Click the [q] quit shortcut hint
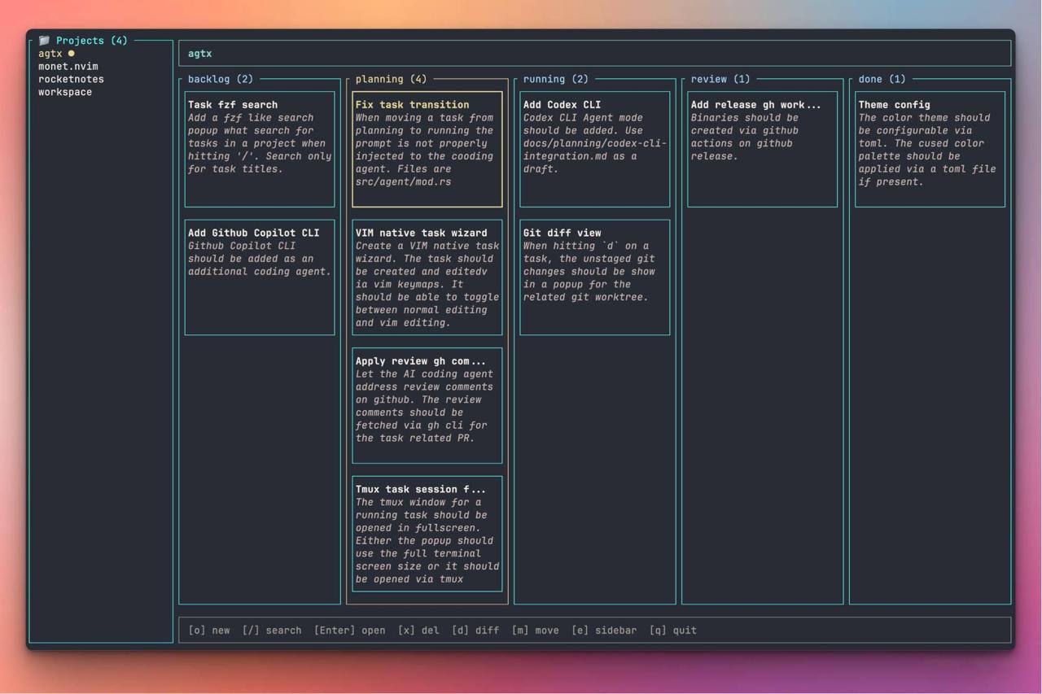The height and width of the screenshot is (694, 1042). pos(673,631)
